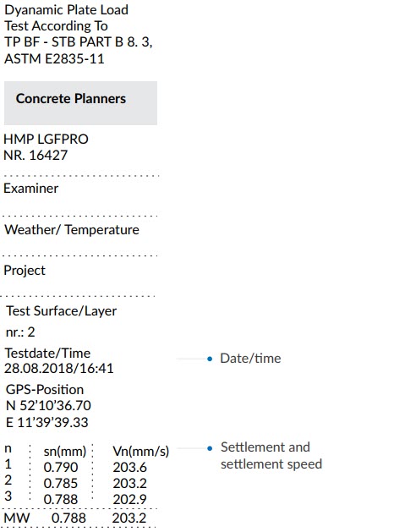Screen dimensions: 394x532
Task: Click the Date/time annotation label
Action: 250,359
